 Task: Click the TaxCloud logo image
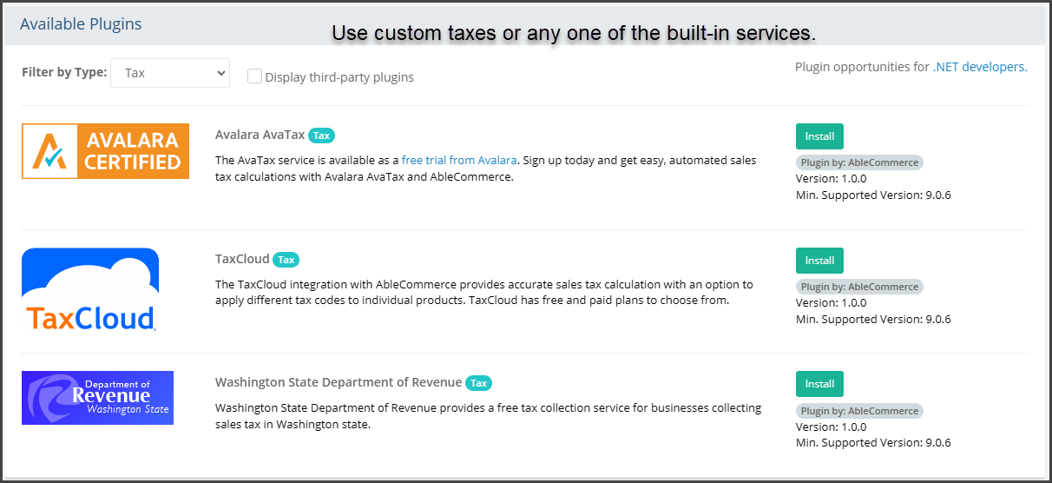90,289
